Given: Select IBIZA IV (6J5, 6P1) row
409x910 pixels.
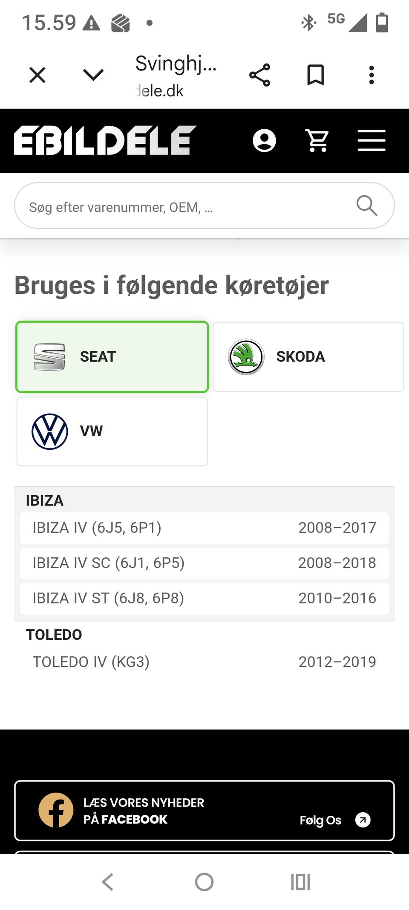Looking at the screenshot, I should 204,528.
